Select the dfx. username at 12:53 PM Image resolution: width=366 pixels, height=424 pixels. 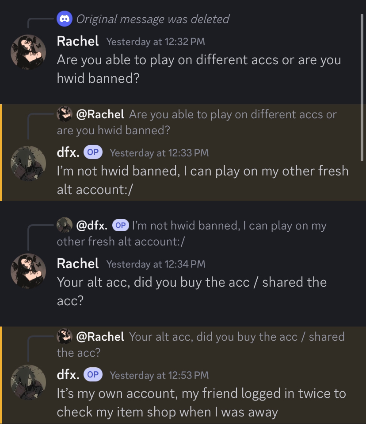(68, 375)
